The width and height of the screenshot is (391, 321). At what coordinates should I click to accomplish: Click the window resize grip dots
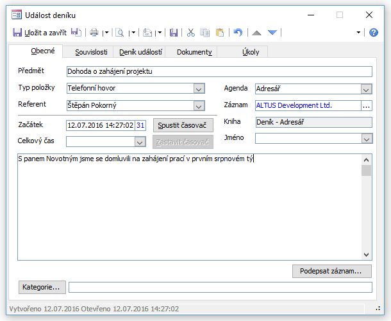coord(378,309)
